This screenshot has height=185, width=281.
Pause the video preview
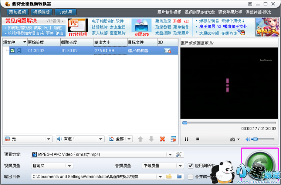point(186,139)
